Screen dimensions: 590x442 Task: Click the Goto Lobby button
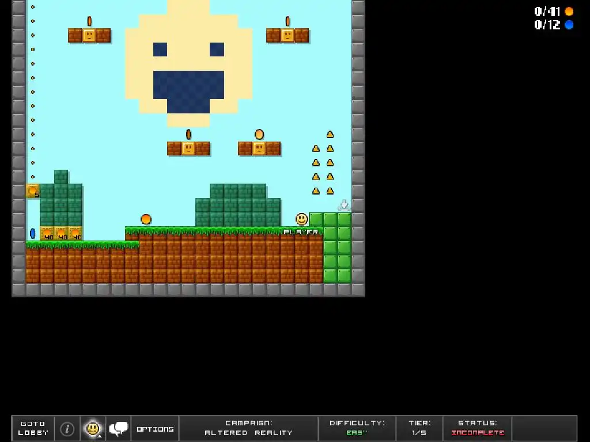click(x=33, y=428)
